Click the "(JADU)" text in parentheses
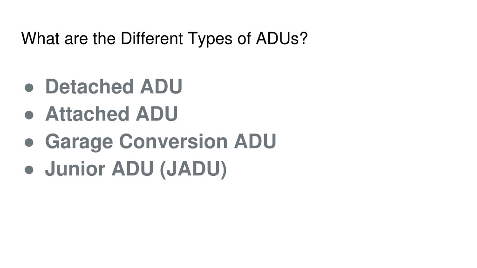The image size is (477, 268). point(193,169)
